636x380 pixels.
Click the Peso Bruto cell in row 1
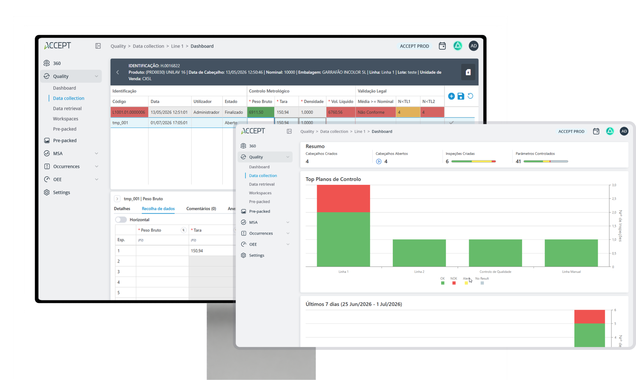click(162, 251)
